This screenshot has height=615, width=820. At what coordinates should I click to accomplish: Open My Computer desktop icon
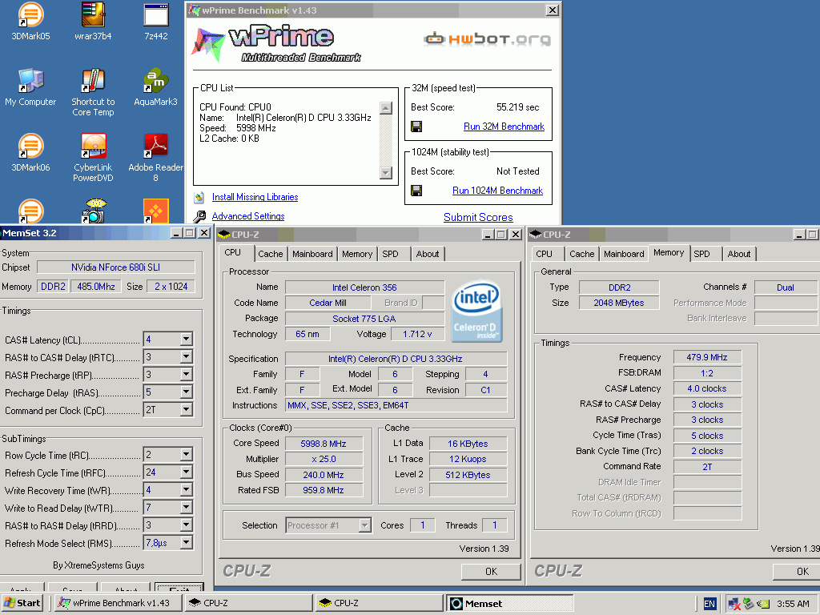(30, 87)
